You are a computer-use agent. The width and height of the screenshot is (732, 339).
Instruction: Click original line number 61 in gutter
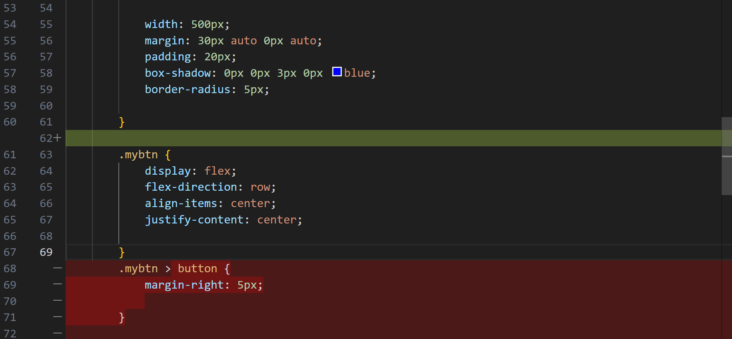click(10, 155)
